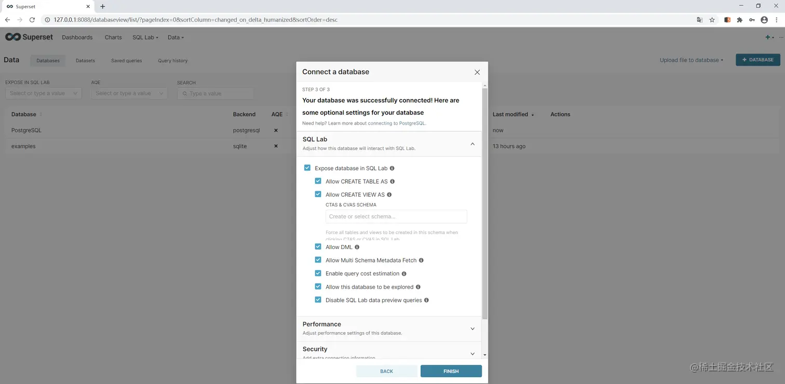Open Data dropdown in navbar
Viewport: 785px width, 384px height.
pyautogui.click(x=176, y=37)
